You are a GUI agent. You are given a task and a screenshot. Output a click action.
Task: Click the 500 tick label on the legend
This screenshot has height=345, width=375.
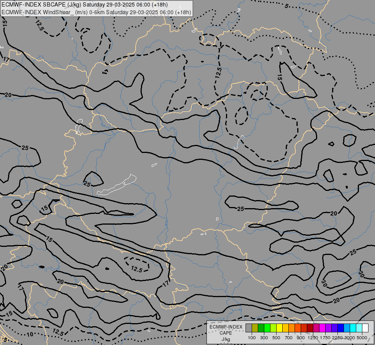[x=276, y=338]
